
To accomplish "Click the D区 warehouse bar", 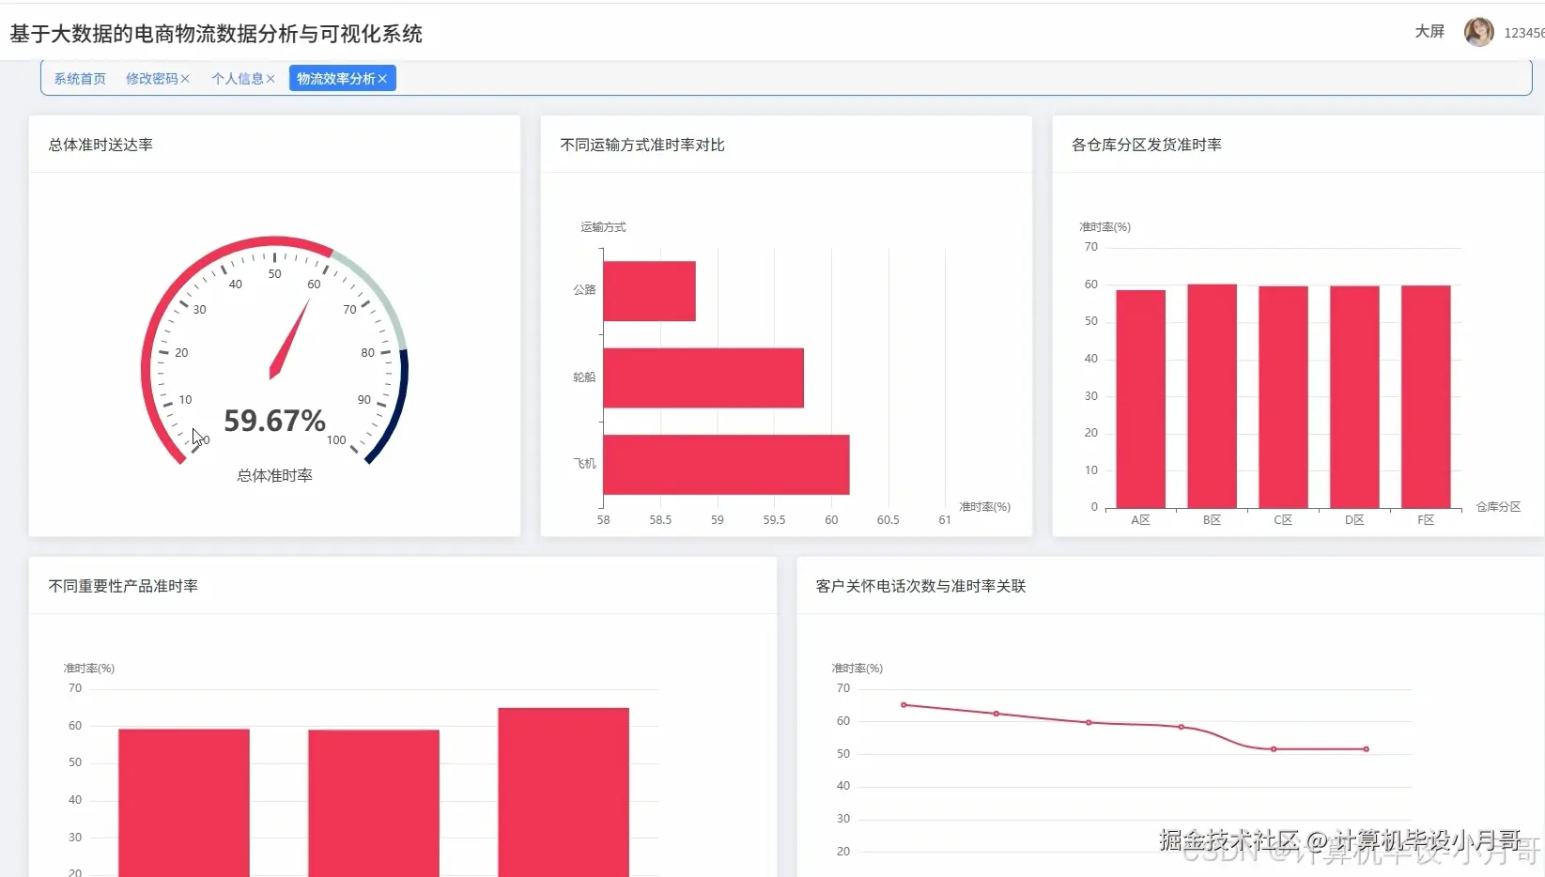I will 1354,397.
